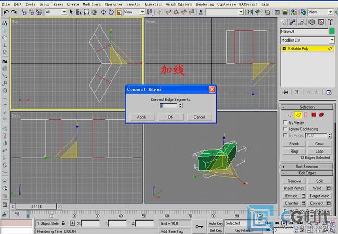The height and width of the screenshot is (234, 338).
Task: Open the Motion command panel tab
Action: (x=311, y=22)
